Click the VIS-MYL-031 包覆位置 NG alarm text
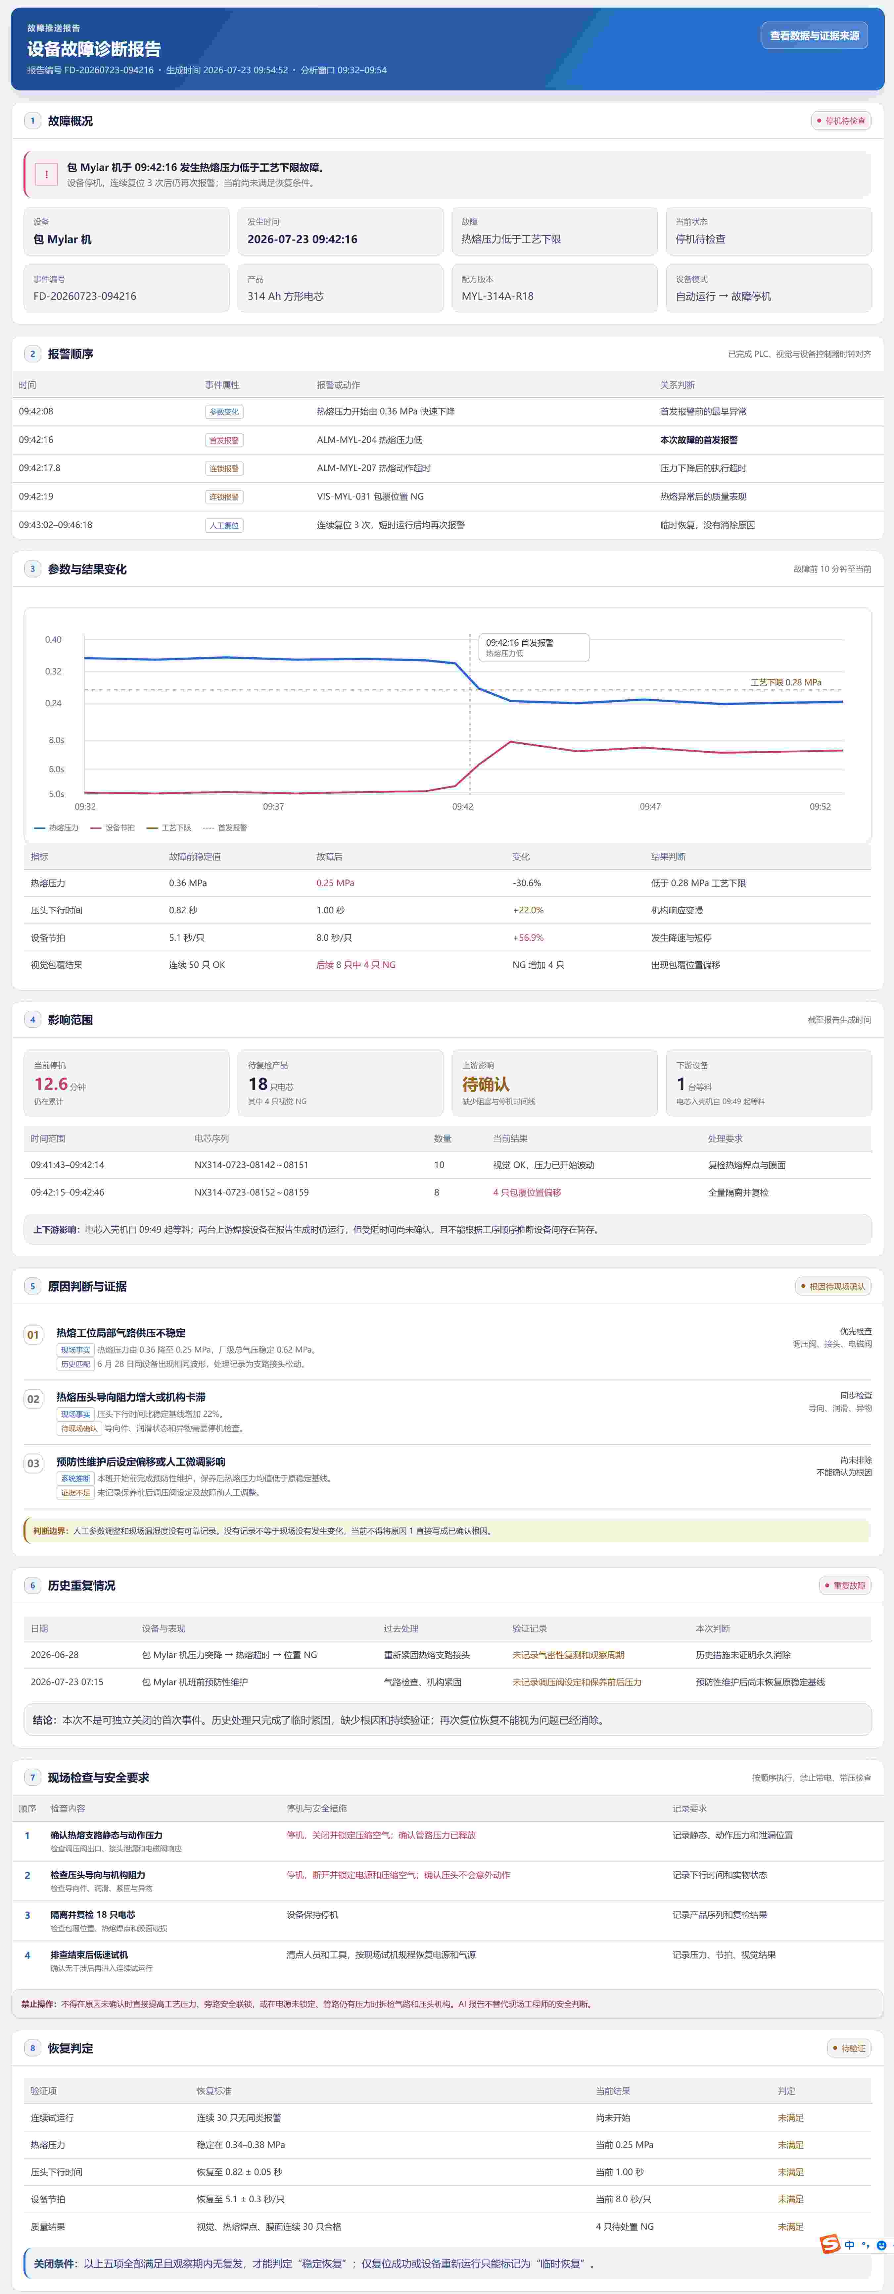This screenshot has height=2294, width=894. 370,497
